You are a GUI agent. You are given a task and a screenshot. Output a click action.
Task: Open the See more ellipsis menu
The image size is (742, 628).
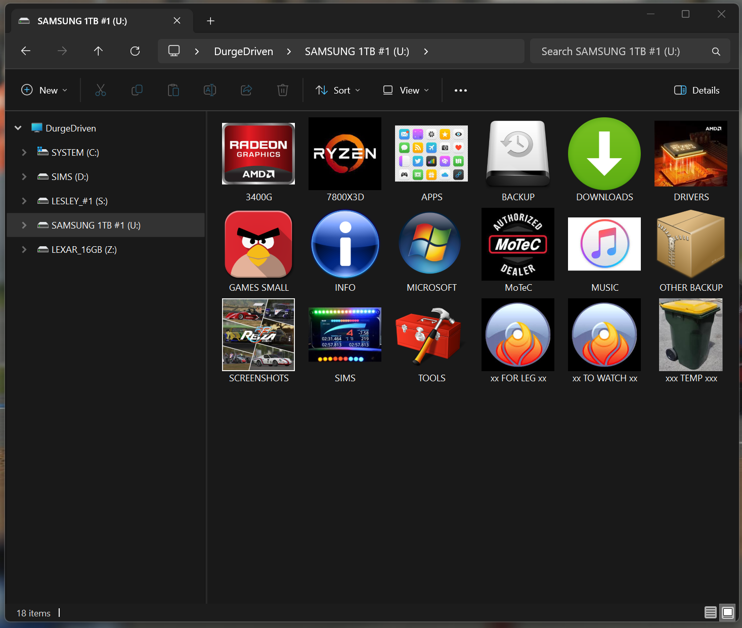click(461, 91)
